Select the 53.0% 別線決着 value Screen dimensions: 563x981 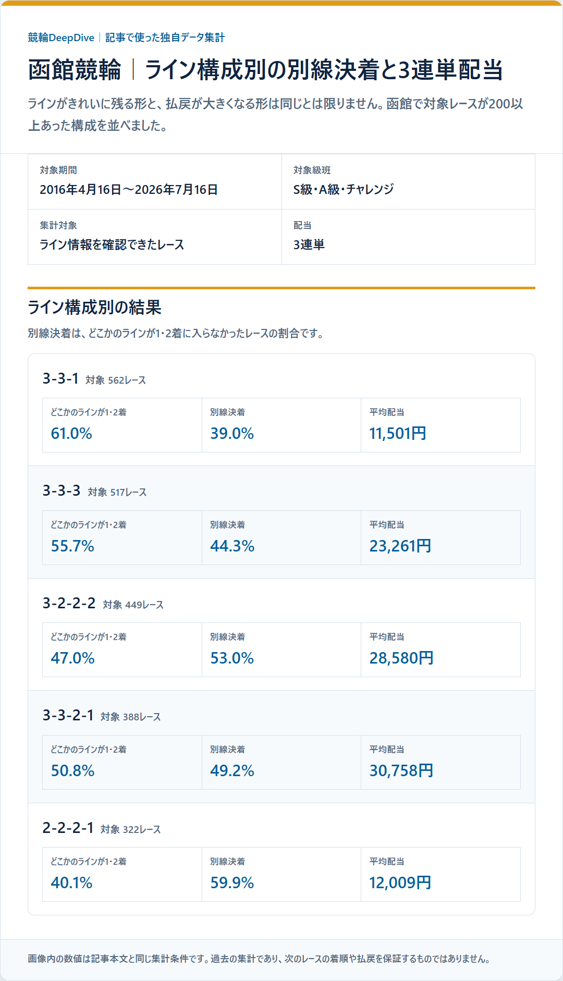point(232,658)
